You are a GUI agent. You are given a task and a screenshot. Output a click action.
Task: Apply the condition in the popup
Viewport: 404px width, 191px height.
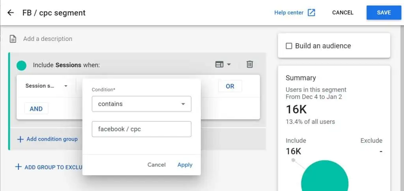click(x=185, y=165)
